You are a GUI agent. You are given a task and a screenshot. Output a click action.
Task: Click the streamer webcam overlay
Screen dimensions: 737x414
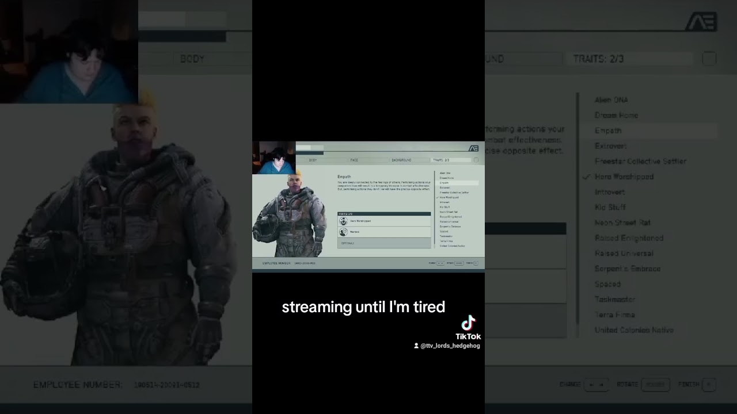pos(274,158)
